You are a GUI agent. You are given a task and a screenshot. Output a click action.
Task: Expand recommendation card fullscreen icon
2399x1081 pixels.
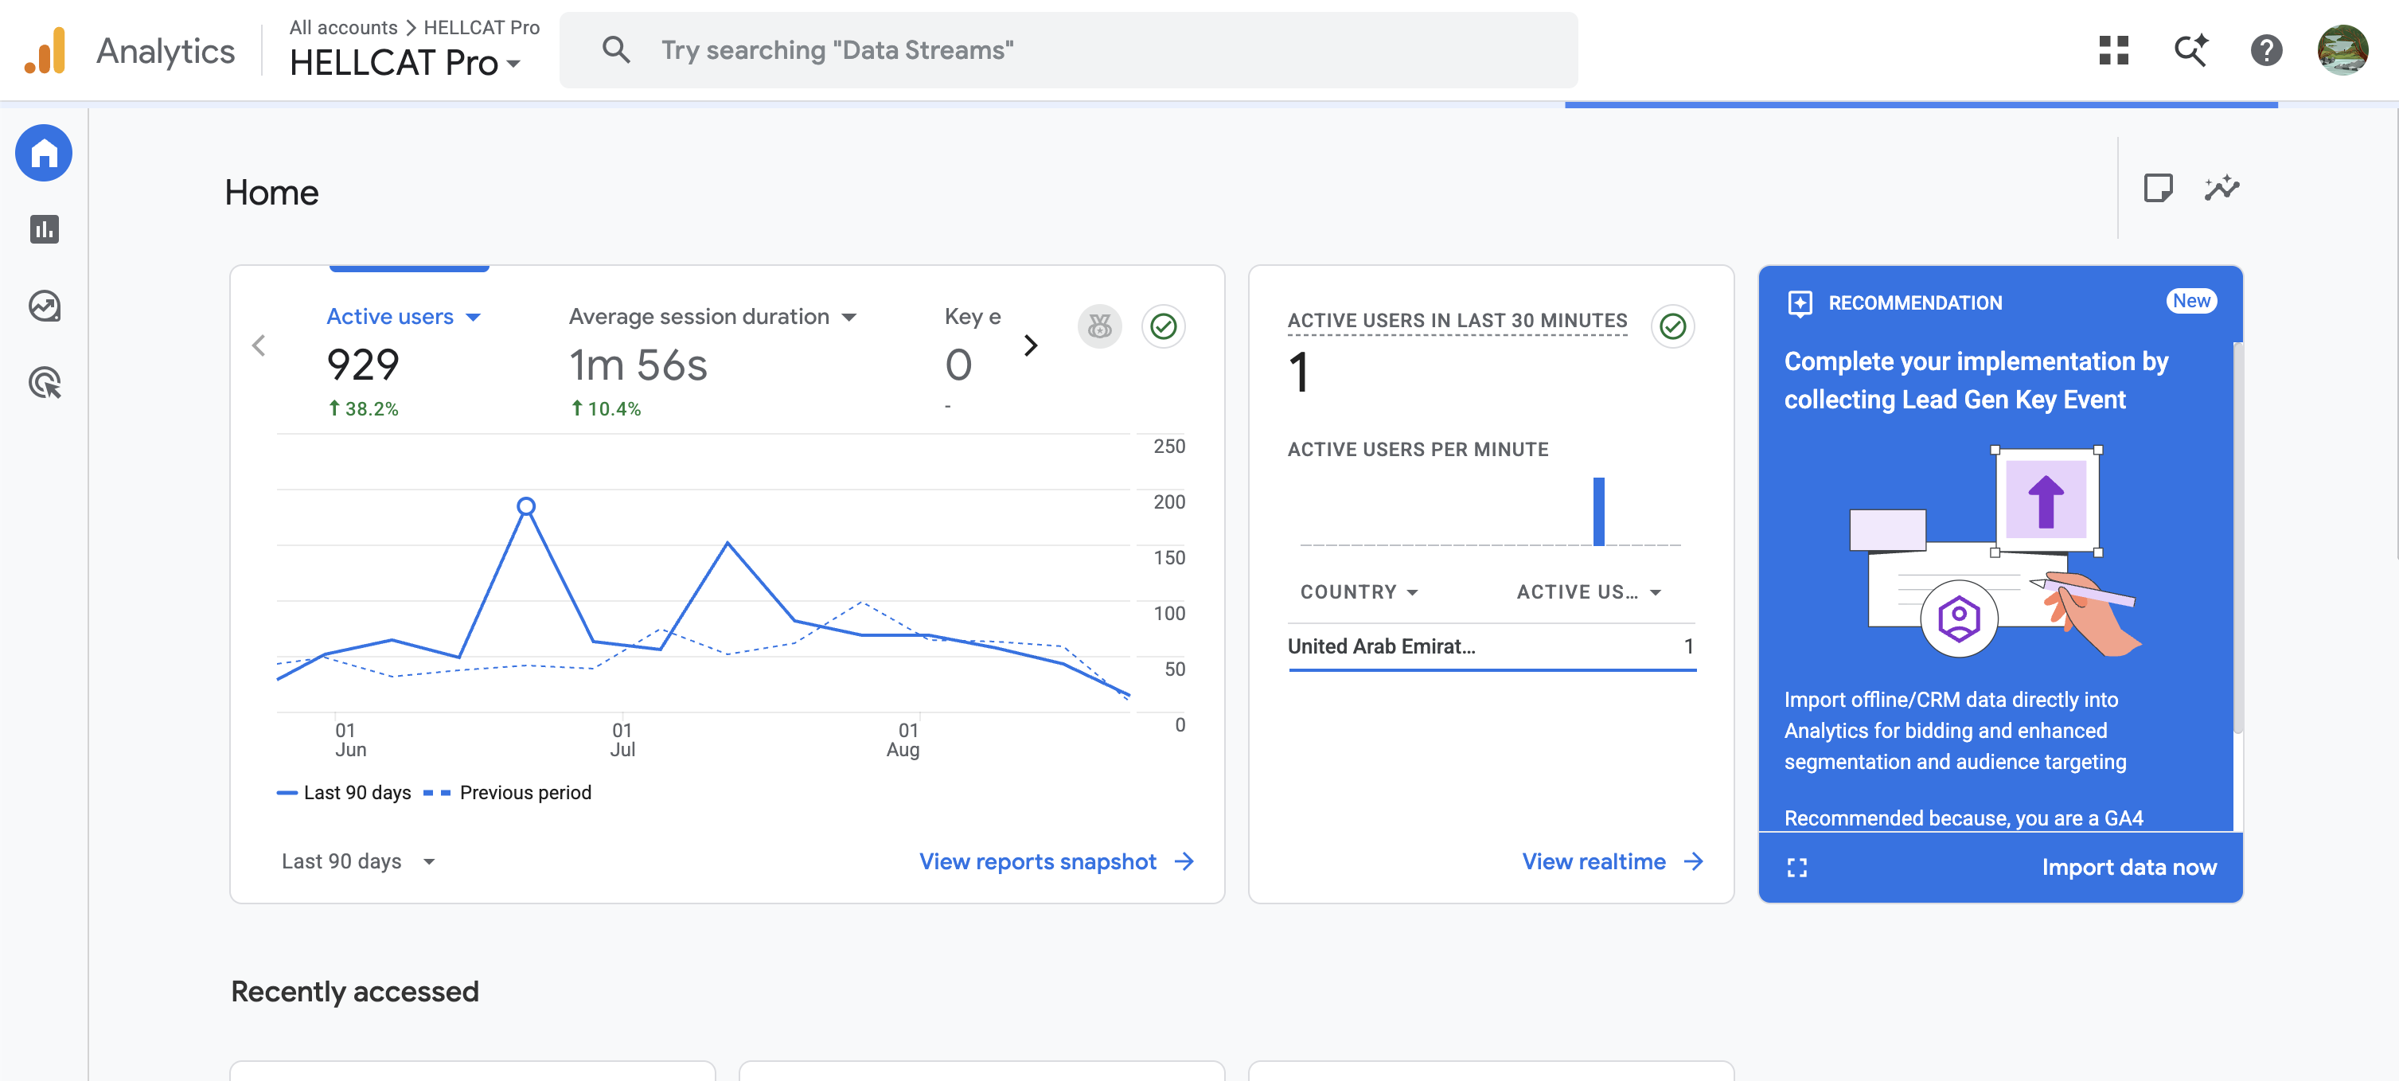pyautogui.click(x=1796, y=868)
